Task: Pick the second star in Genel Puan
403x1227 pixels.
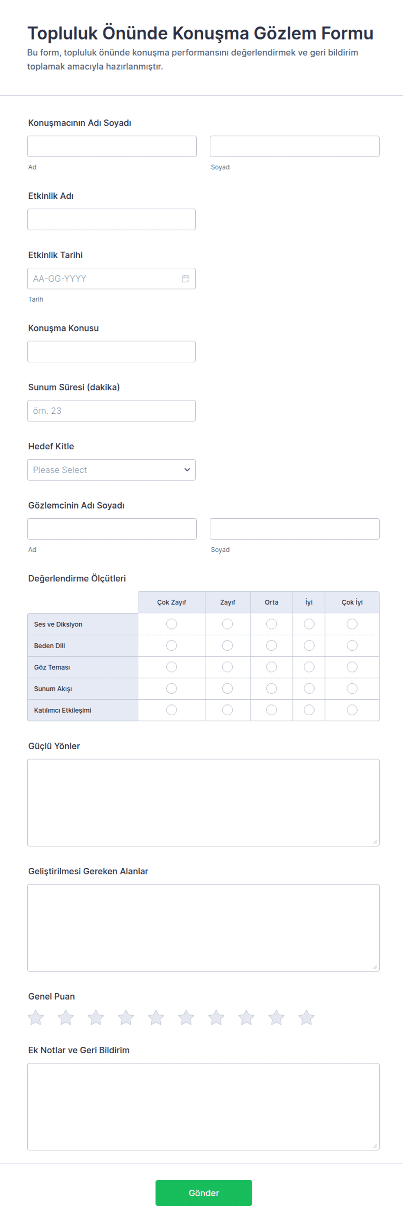Action: [66, 1017]
